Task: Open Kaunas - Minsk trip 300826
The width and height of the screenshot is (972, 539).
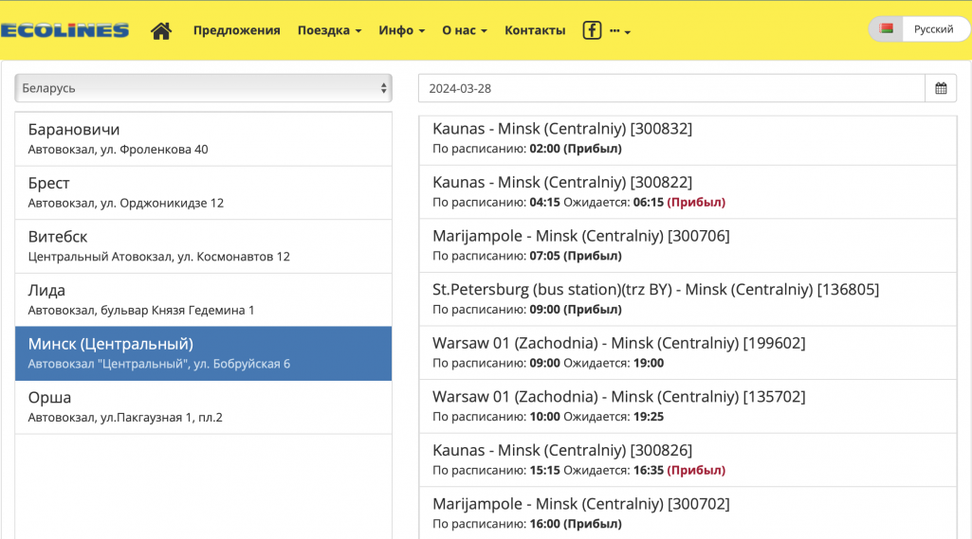Action: pyautogui.click(x=688, y=459)
